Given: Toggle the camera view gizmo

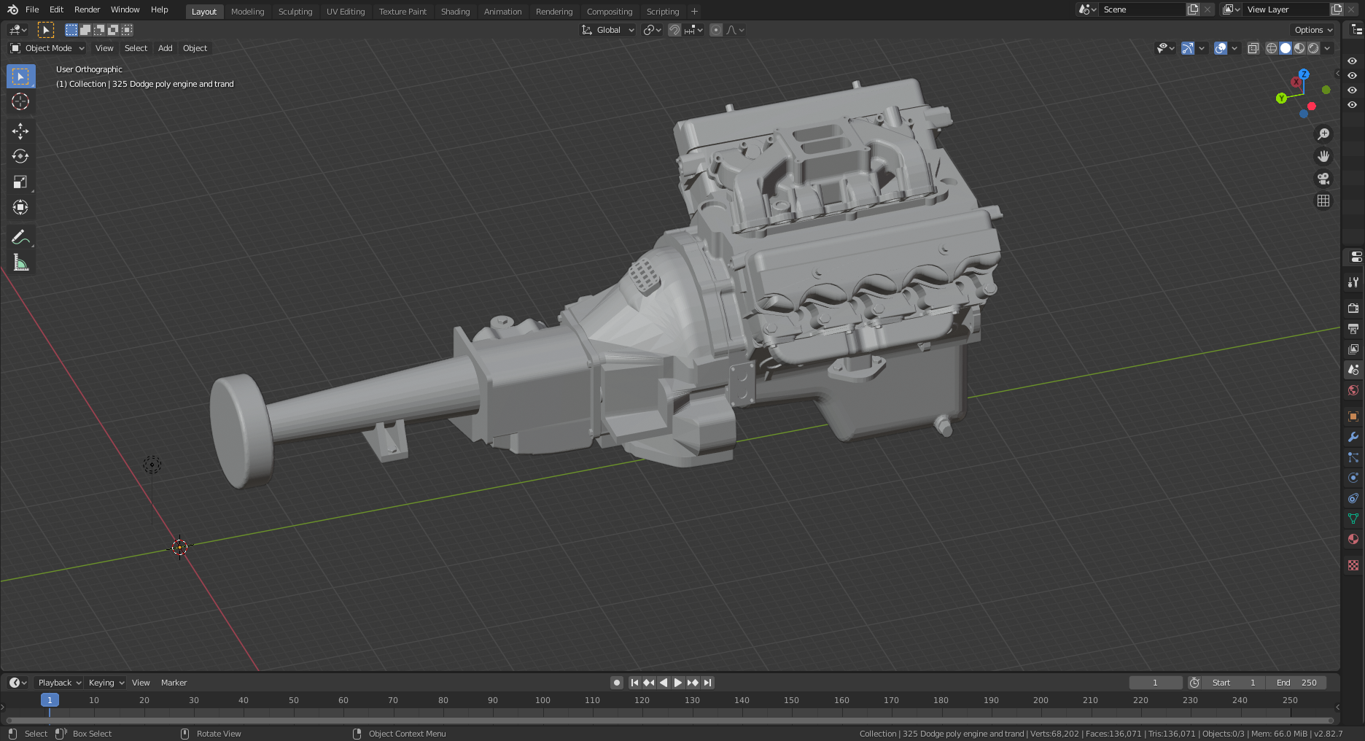Looking at the screenshot, I should coord(1323,179).
